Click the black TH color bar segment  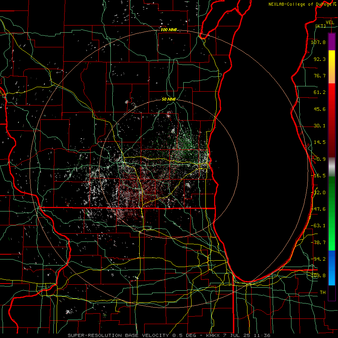click(332, 293)
